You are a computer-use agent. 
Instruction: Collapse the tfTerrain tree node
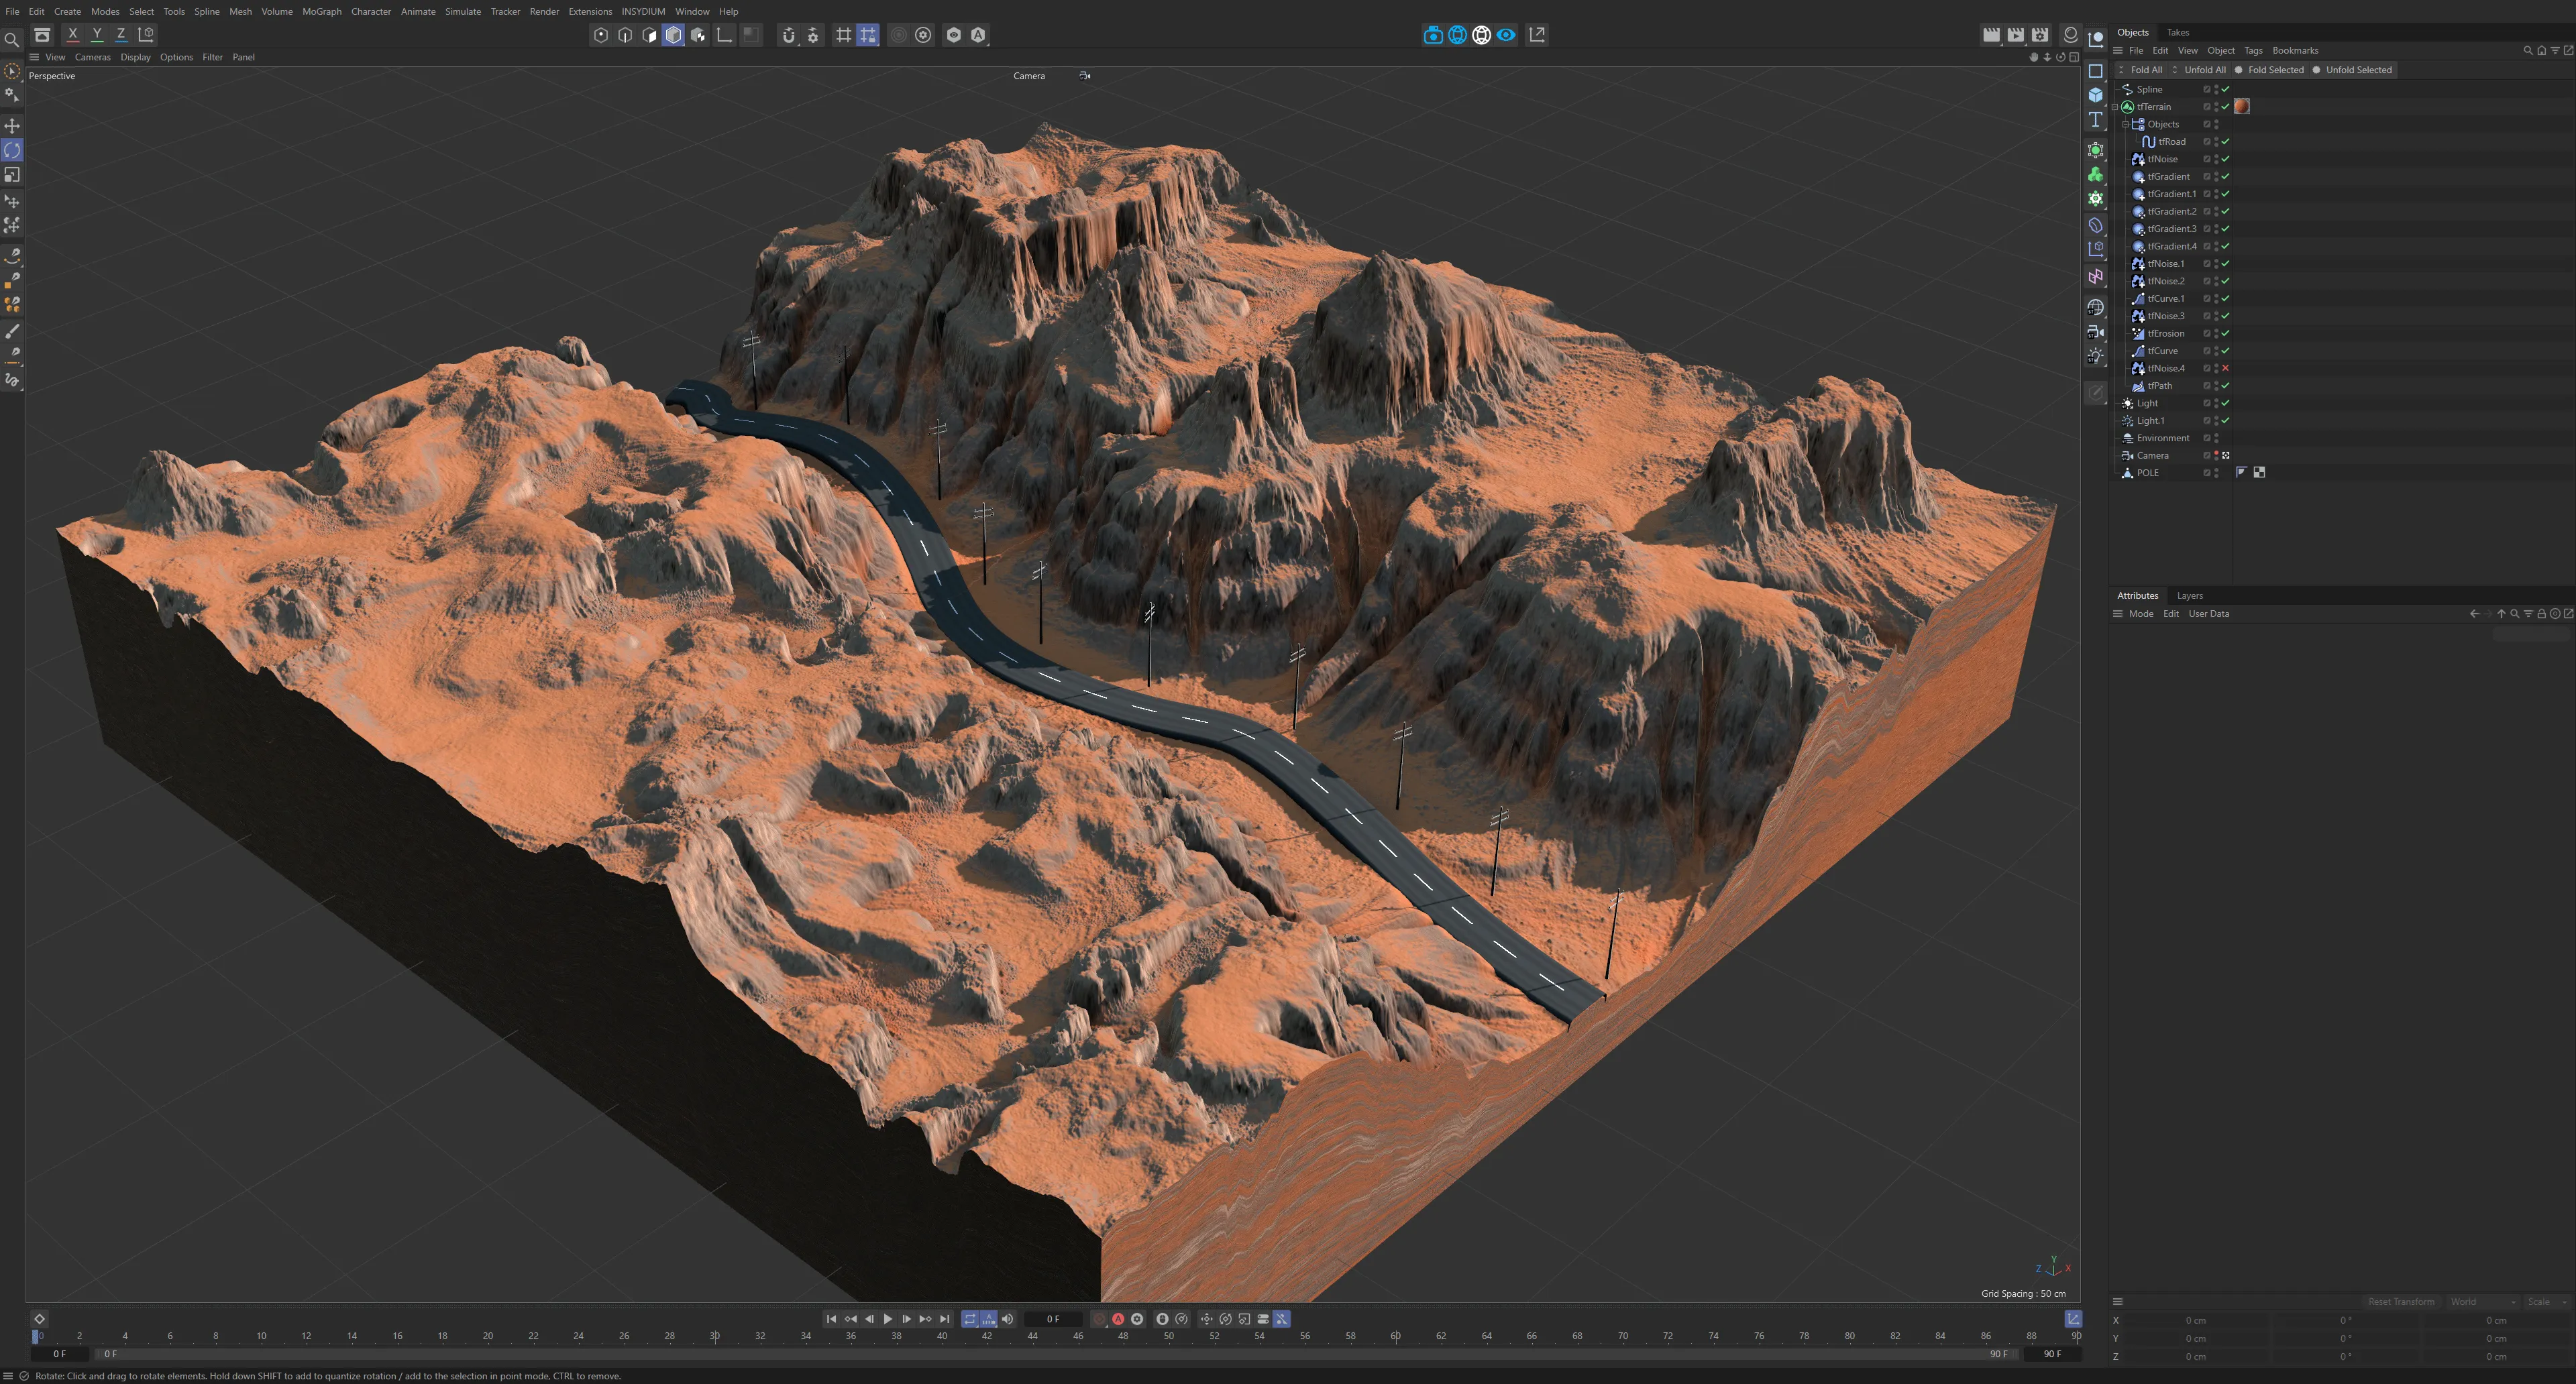[x=2115, y=107]
